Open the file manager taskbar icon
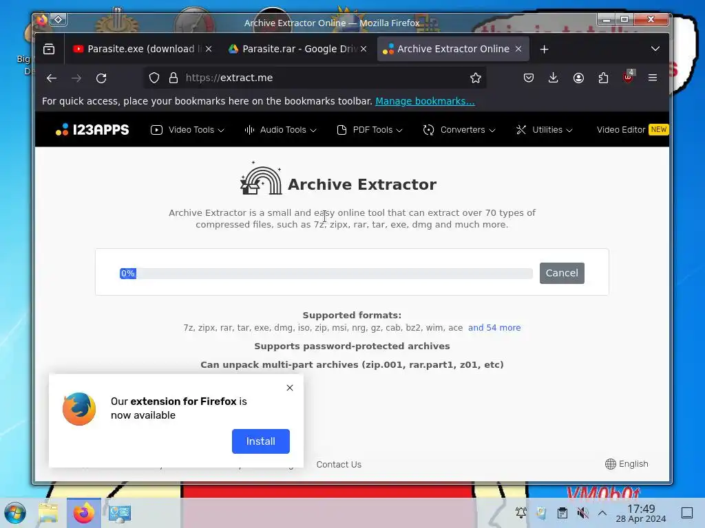 click(48, 513)
